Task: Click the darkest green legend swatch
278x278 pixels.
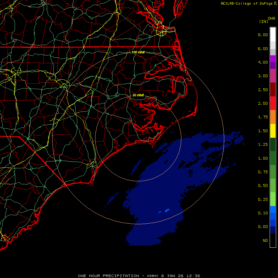Action: coord(273,144)
